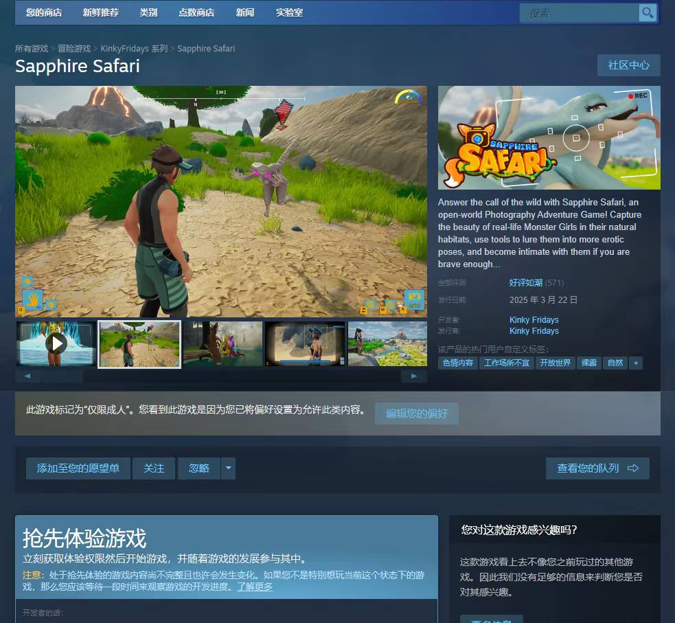Select the dark camera-view screenshot thumbnail
The width and height of the screenshot is (675, 623).
(x=305, y=343)
